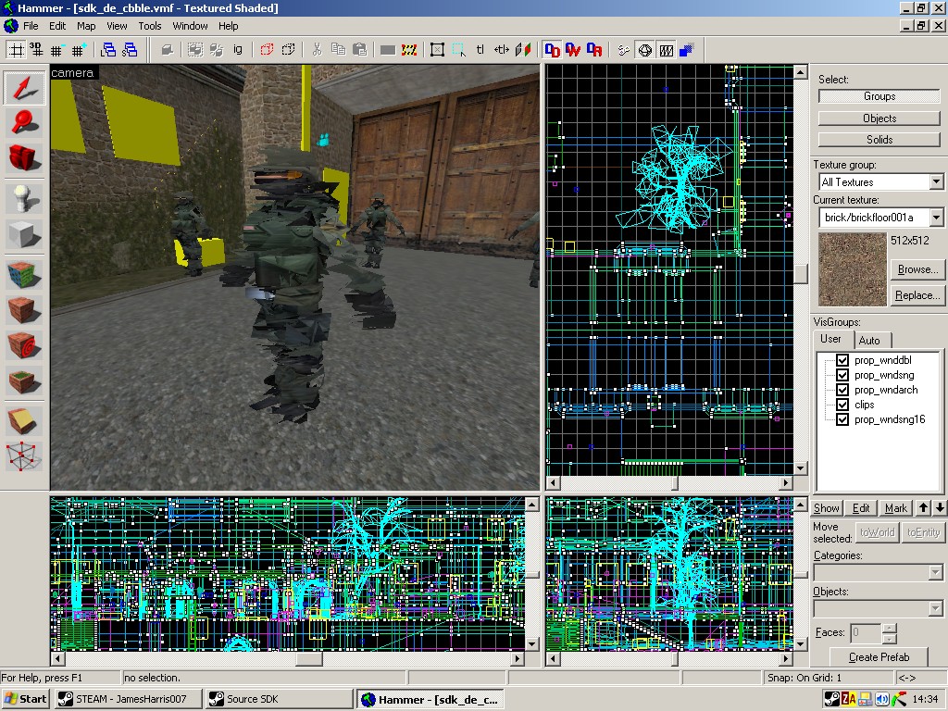Click the top-right 2D view scroll-down arrow

pos(801,468)
